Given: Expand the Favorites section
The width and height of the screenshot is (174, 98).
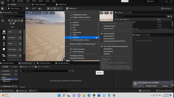Looking at the screenshot, I should (x=2, y=71).
